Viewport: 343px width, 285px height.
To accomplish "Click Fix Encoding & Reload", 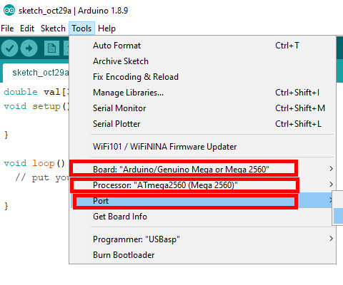I will click(202, 77).
